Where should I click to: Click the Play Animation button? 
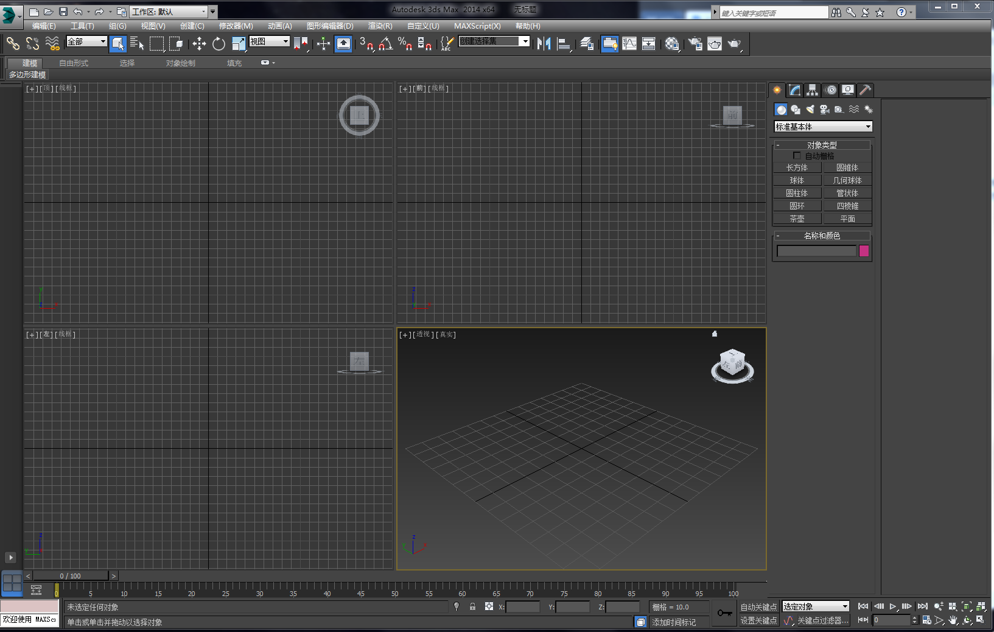point(893,606)
